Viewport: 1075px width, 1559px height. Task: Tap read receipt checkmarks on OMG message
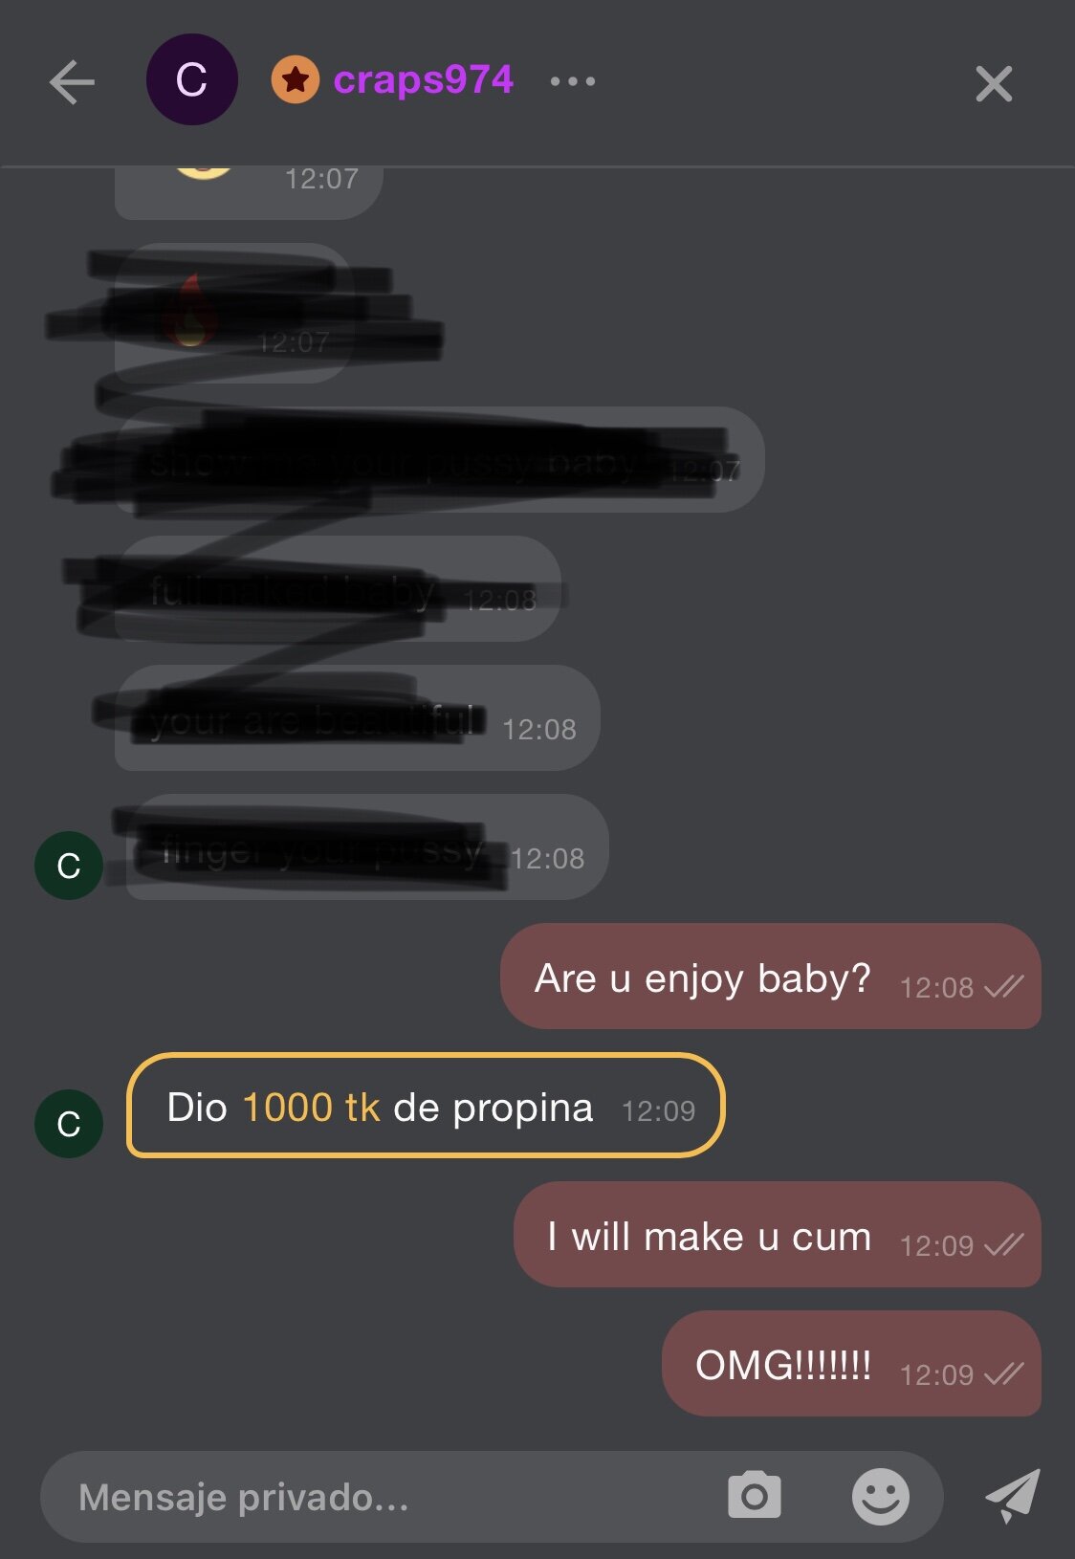1004,1374
